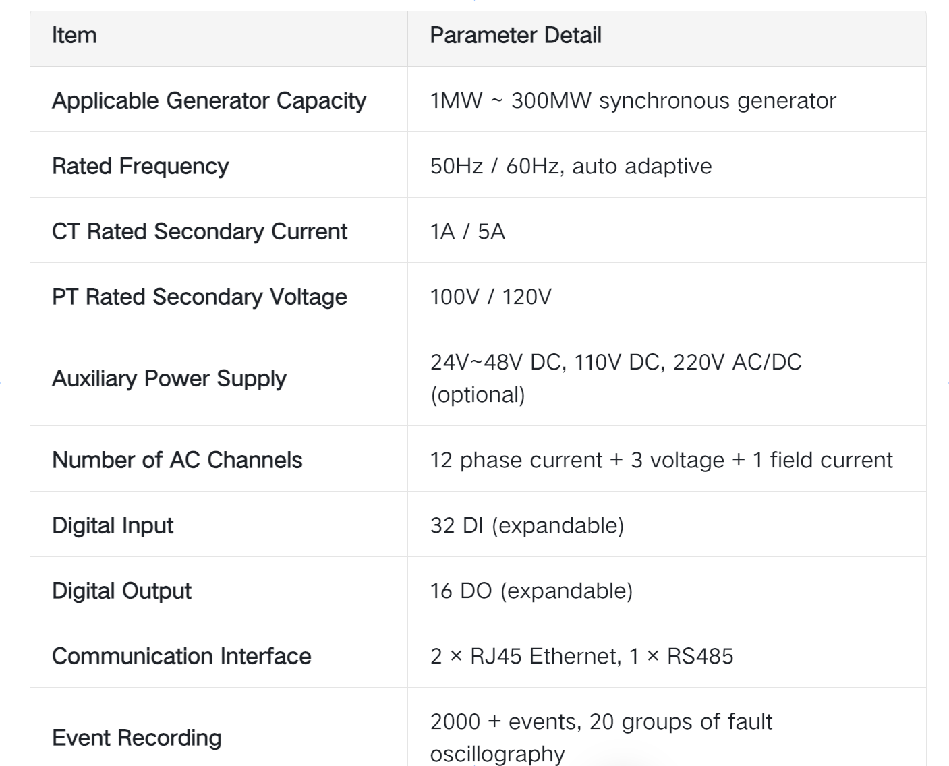Image resolution: width=949 pixels, height=766 pixels.
Task: Select the "Applicable Generator Capacity" cell
Action: pos(209,101)
